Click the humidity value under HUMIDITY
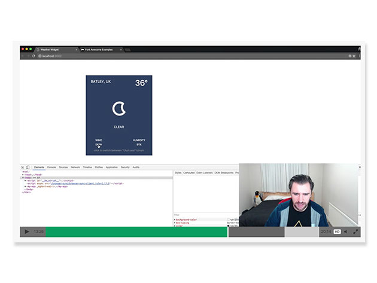 (139, 145)
